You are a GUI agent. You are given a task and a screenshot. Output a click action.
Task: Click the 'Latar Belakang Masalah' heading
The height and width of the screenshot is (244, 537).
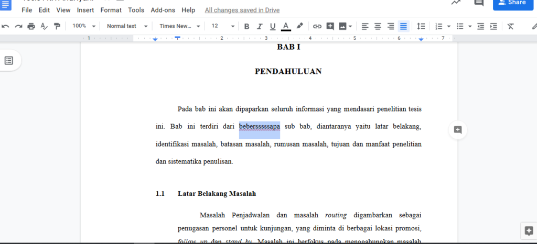(217, 194)
